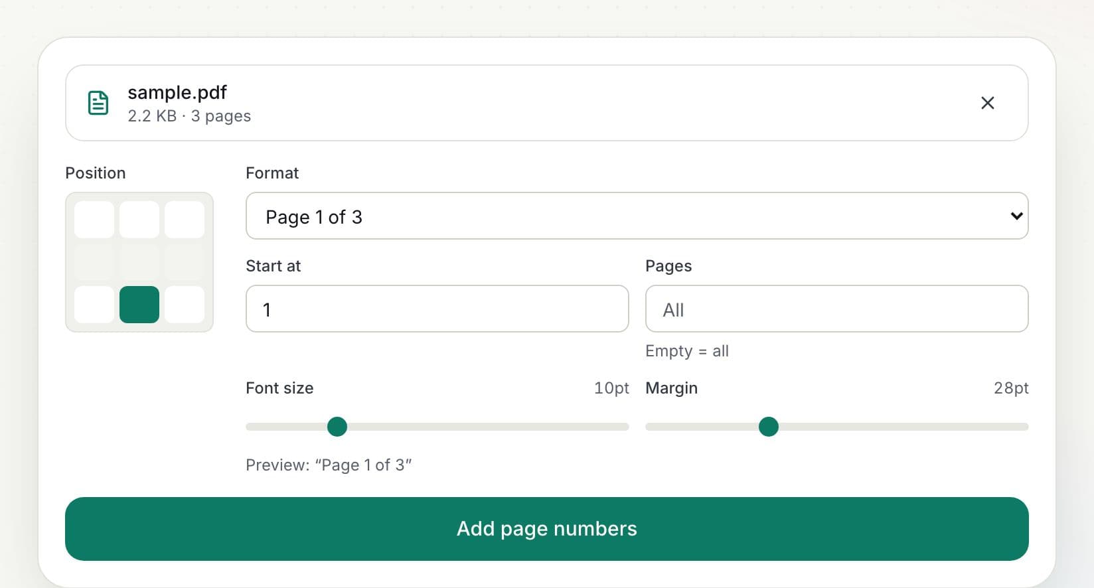Focus the Start at number field
Screen dimensions: 1094x588
point(437,309)
